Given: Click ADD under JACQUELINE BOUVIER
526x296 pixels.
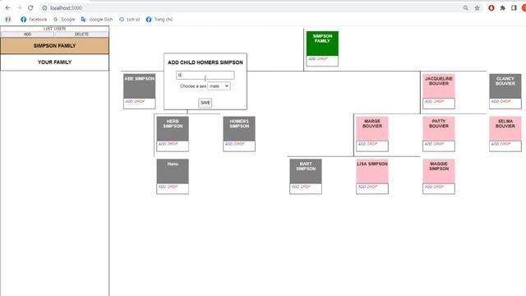Looking at the screenshot, I should coord(429,101).
